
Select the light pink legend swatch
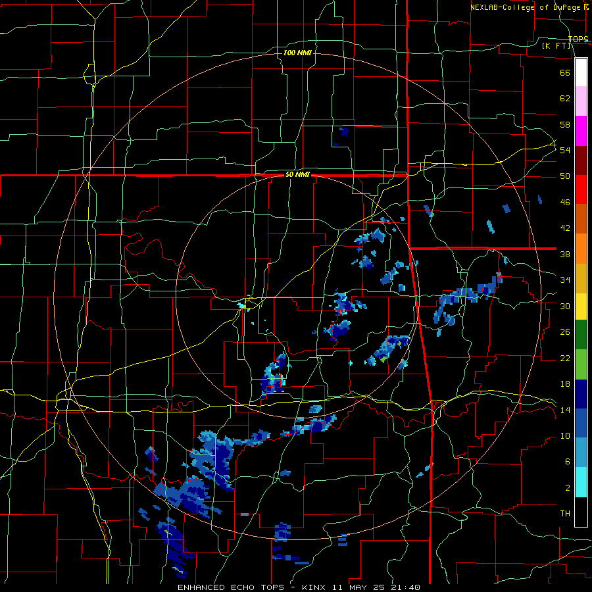tap(581, 101)
